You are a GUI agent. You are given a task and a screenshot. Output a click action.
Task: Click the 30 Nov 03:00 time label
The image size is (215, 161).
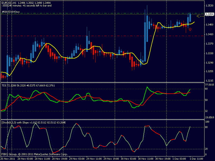128,159
